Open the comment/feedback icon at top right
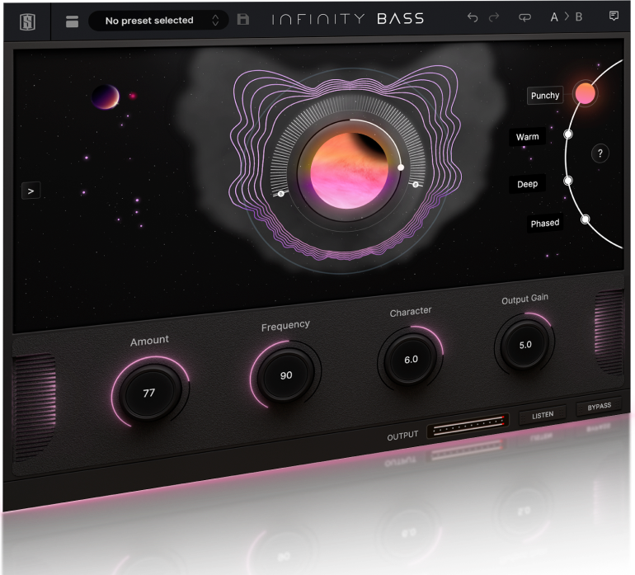635x575 pixels. pyautogui.click(x=614, y=16)
